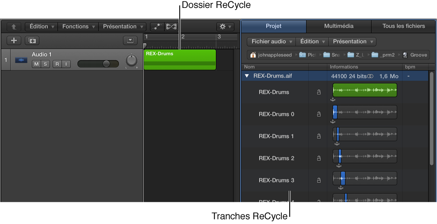
Task: Toggle the Flex view icon
Action: 171,27
